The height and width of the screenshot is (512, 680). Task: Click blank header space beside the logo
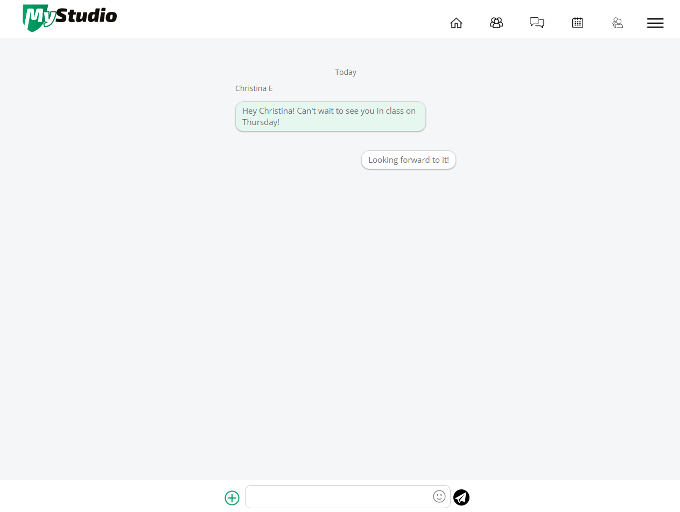280,19
